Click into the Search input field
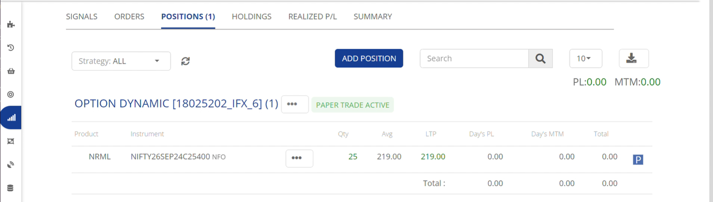713x202 pixels. click(x=474, y=58)
